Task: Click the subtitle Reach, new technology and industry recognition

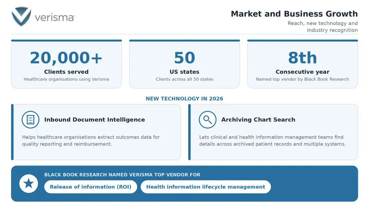Action: point(322,27)
